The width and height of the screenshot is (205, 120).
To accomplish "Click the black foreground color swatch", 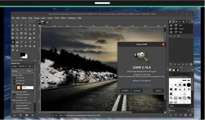I will click(23, 54).
